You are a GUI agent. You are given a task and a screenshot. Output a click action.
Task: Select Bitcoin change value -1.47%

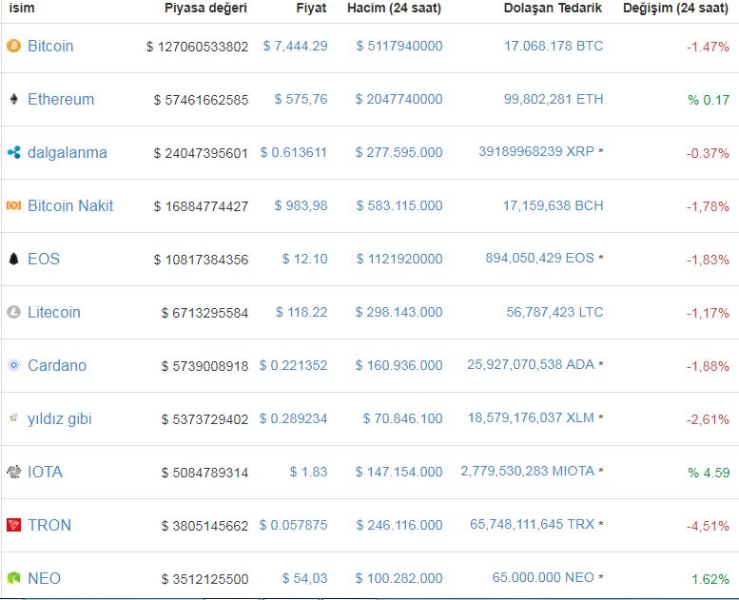coord(708,47)
